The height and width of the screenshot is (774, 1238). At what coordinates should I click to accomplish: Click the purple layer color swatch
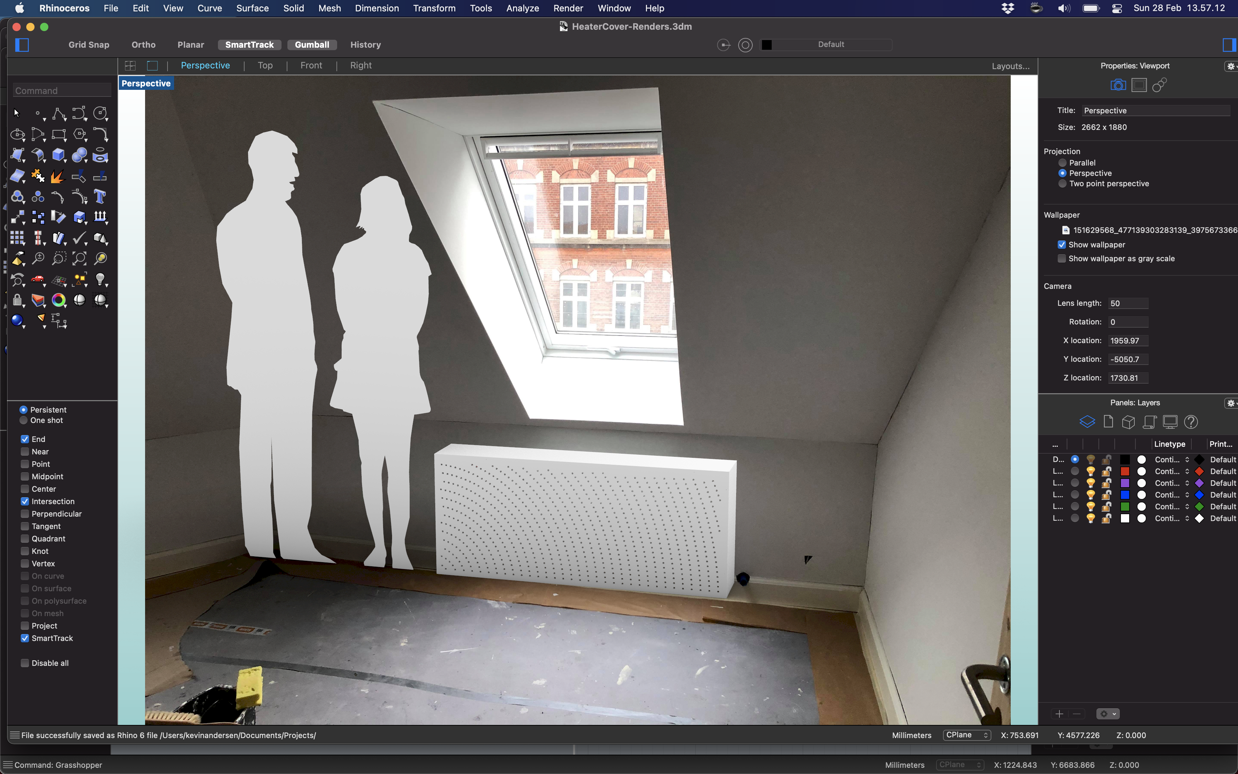pyautogui.click(x=1125, y=483)
